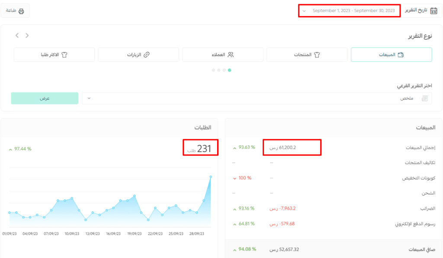Click the تكاليف المنتجات row label
Image resolution: width=443 pixels, height=258 pixels.
(420, 162)
